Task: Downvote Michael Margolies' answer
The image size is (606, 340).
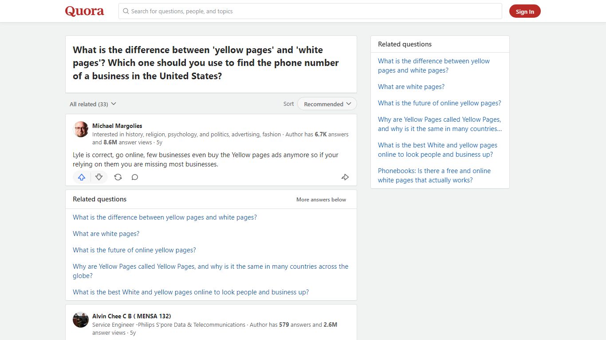Action: coord(99,177)
